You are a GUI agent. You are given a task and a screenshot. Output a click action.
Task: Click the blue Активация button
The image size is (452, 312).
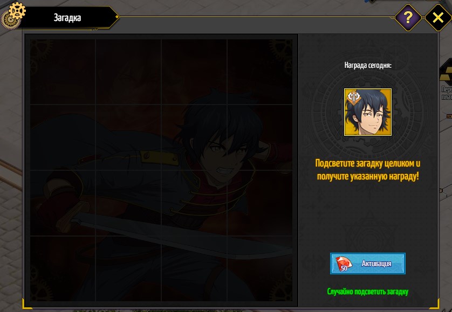point(368,264)
